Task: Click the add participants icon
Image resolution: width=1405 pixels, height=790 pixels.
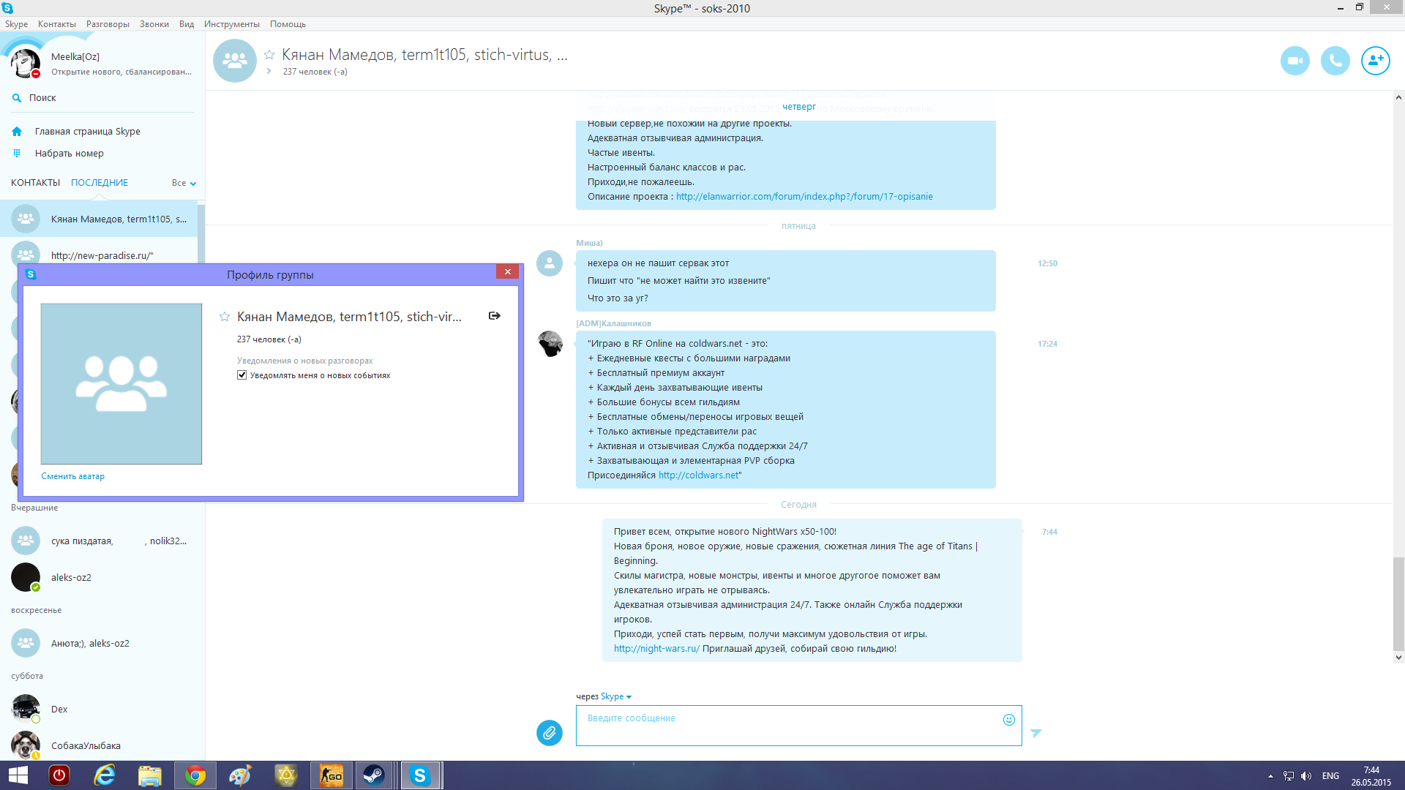Action: pyautogui.click(x=1375, y=61)
